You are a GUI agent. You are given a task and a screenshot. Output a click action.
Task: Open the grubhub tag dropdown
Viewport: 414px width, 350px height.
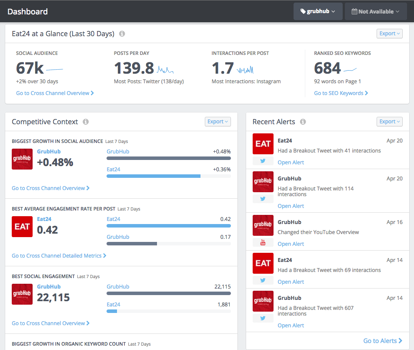click(x=318, y=11)
